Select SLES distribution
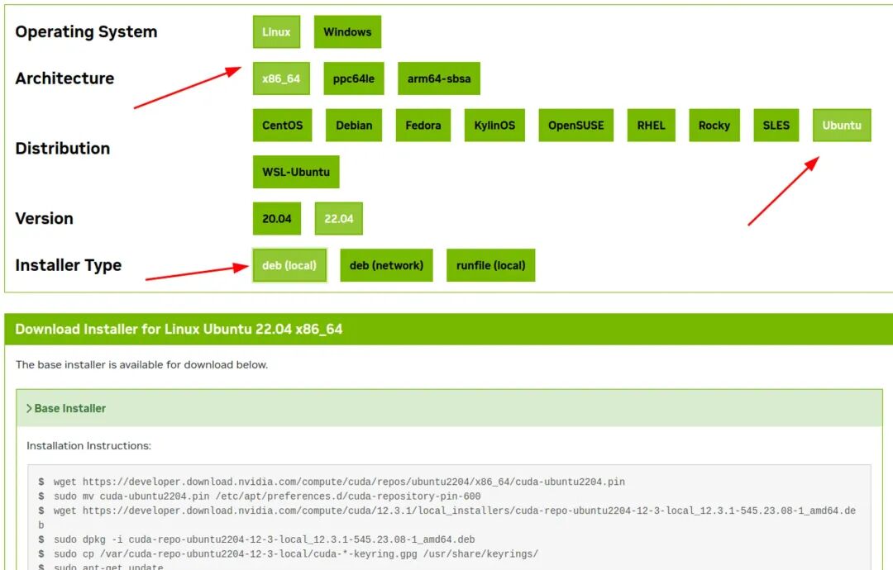The image size is (893, 570). pos(776,125)
